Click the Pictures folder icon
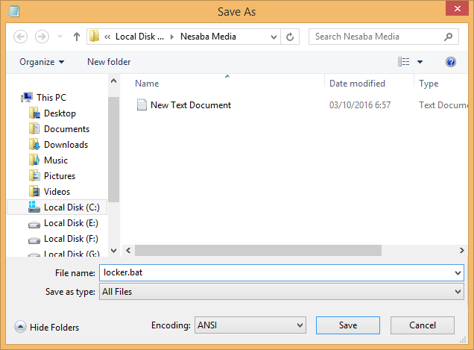The width and height of the screenshot is (474, 350). [x=34, y=175]
